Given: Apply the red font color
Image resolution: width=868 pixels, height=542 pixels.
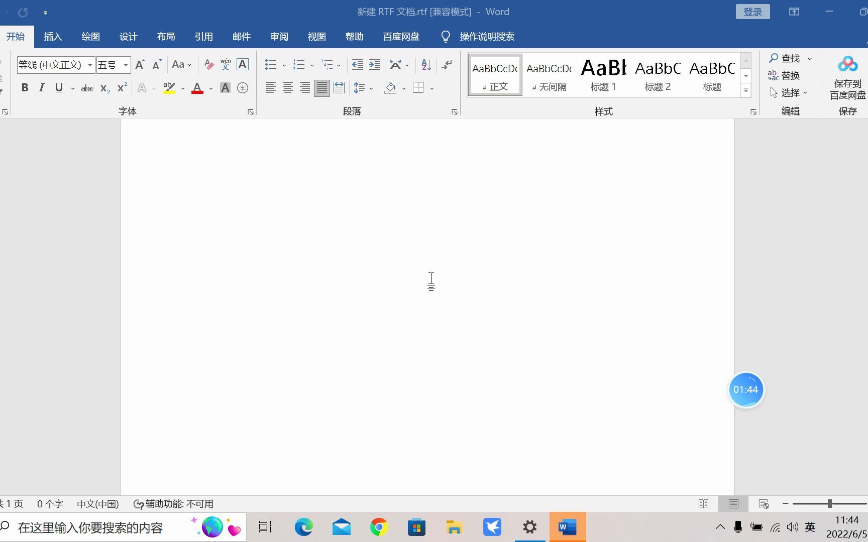Looking at the screenshot, I should (x=197, y=88).
